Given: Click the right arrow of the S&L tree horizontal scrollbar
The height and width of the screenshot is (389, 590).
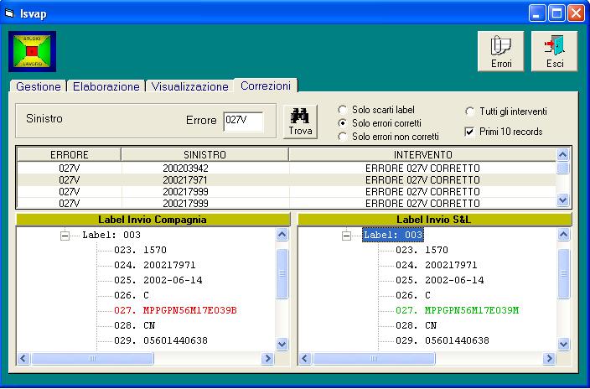Looking at the screenshot, I should point(549,359).
